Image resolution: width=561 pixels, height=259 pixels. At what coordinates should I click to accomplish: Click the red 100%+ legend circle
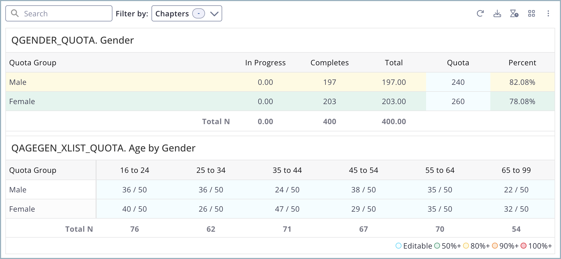click(524, 246)
